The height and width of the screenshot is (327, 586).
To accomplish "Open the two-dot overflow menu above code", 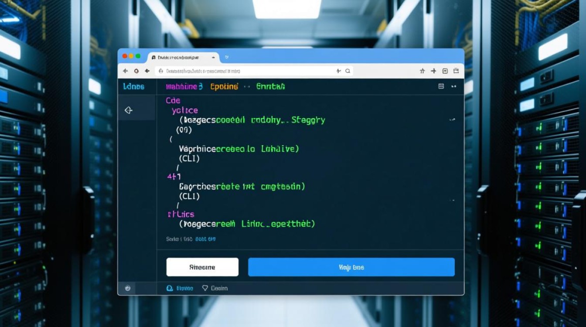I will (x=453, y=86).
